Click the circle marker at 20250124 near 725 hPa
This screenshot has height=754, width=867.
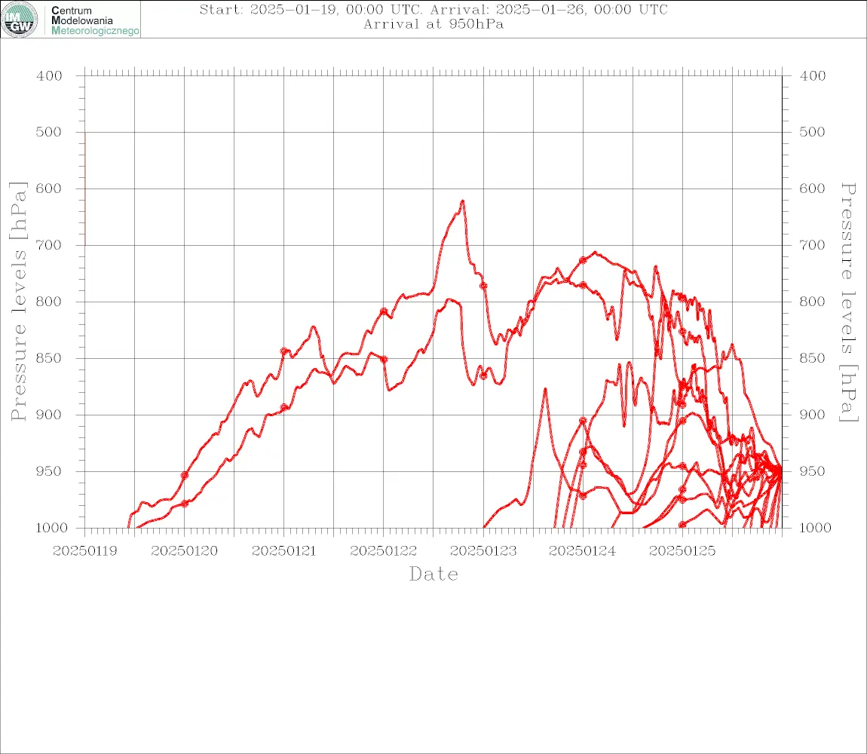[x=583, y=260]
